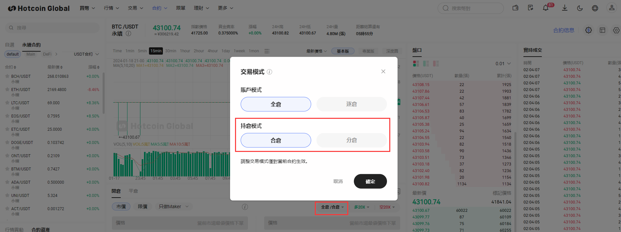
Task: Click 確定 button in dialog
Action: pyautogui.click(x=370, y=181)
